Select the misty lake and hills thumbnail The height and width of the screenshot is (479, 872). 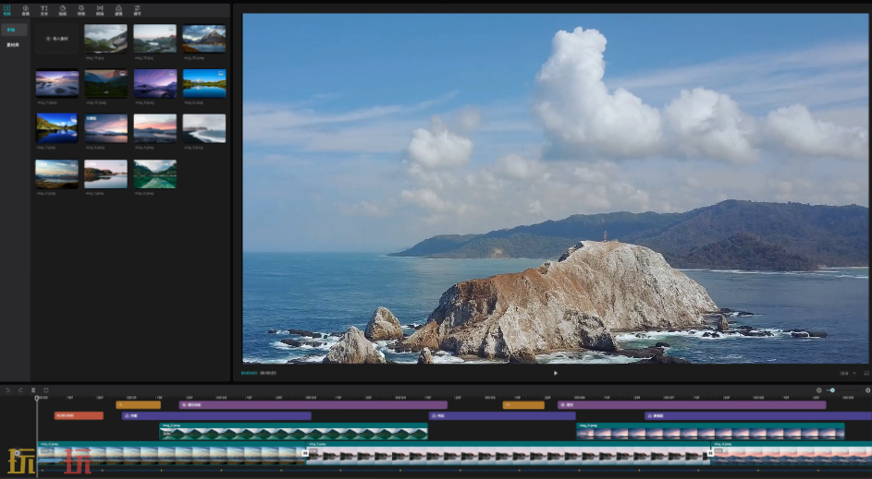coord(154,39)
